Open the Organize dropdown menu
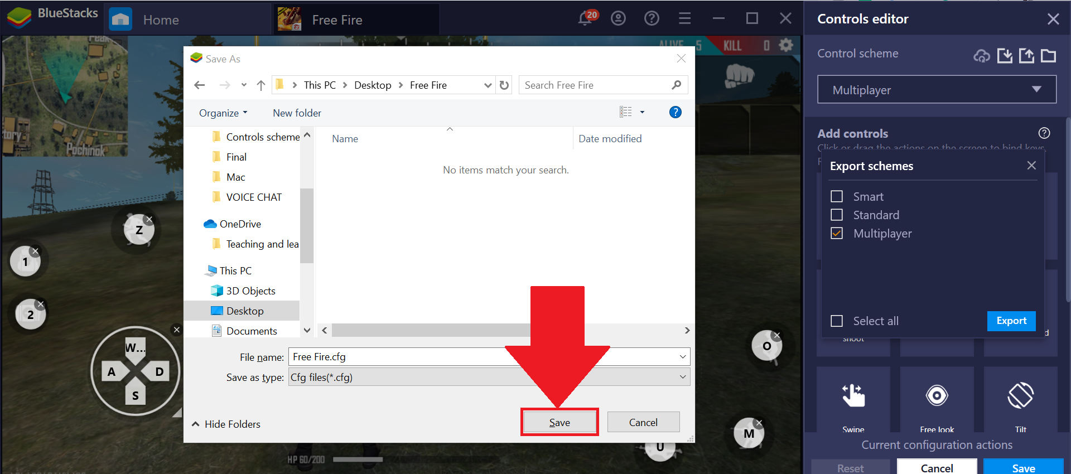The width and height of the screenshot is (1071, 474). pos(223,113)
